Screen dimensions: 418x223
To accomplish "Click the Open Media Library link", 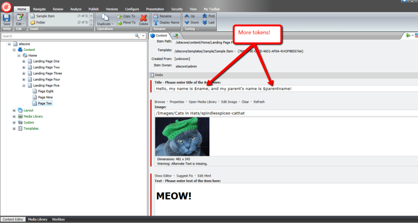I will tap(203, 102).
